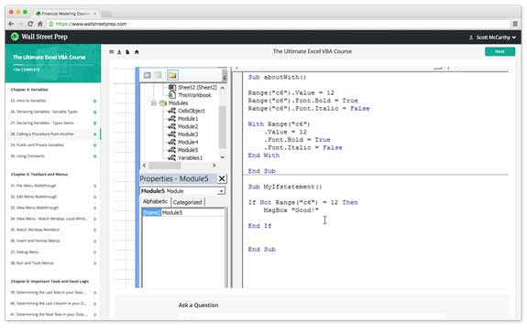Reload the page with browser refresh icon
This screenshot has height=331, width=527.
coord(30,24)
